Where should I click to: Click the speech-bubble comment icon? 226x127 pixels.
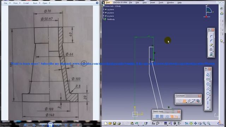click(x=158, y=123)
